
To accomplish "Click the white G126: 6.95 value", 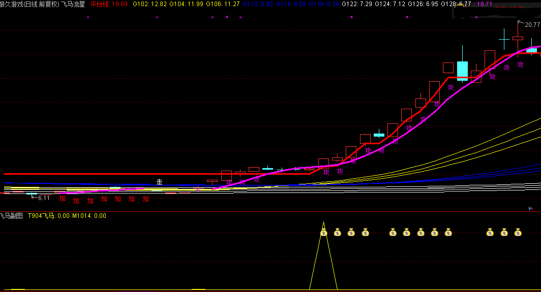I will click(x=423, y=4).
